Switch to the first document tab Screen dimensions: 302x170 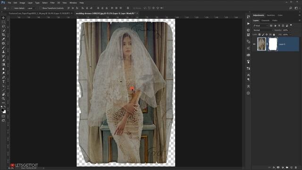(40, 13)
